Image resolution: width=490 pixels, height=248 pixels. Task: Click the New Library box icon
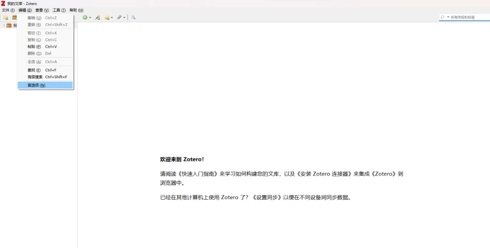pyautogui.click(x=15, y=18)
